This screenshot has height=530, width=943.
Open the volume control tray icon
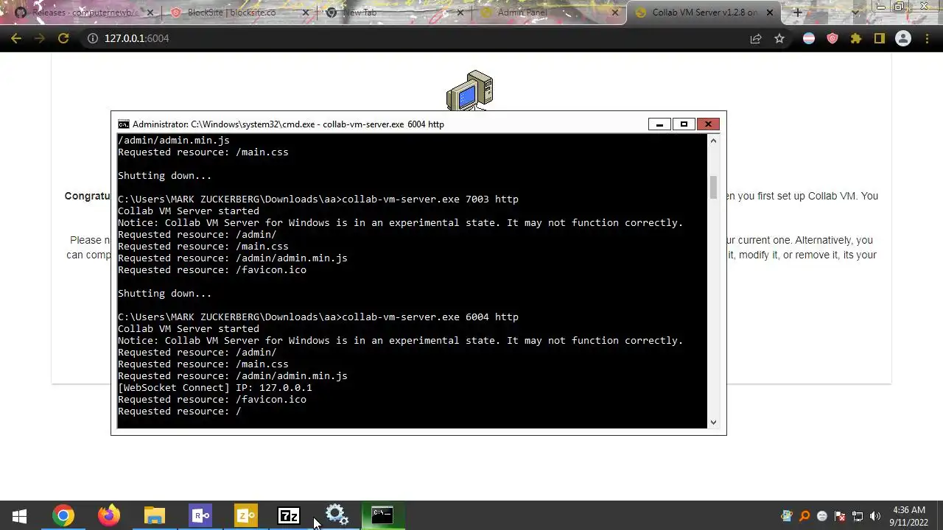coord(875,516)
